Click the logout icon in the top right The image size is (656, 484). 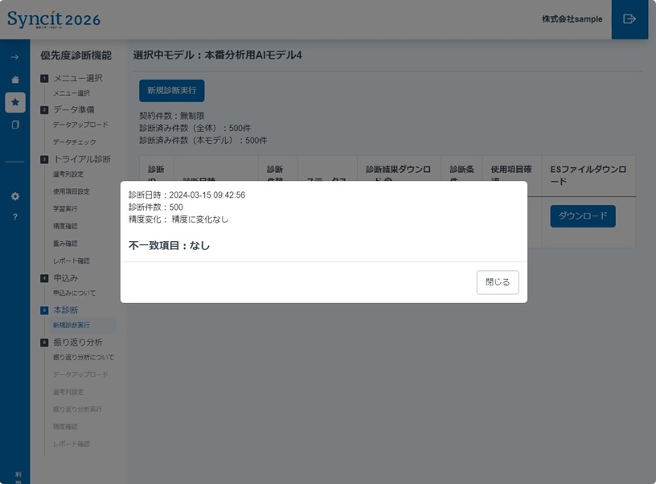tap(629, 19)
